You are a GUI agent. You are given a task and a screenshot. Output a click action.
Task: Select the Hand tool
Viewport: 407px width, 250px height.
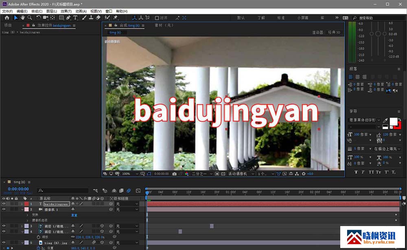click(23, 17)
